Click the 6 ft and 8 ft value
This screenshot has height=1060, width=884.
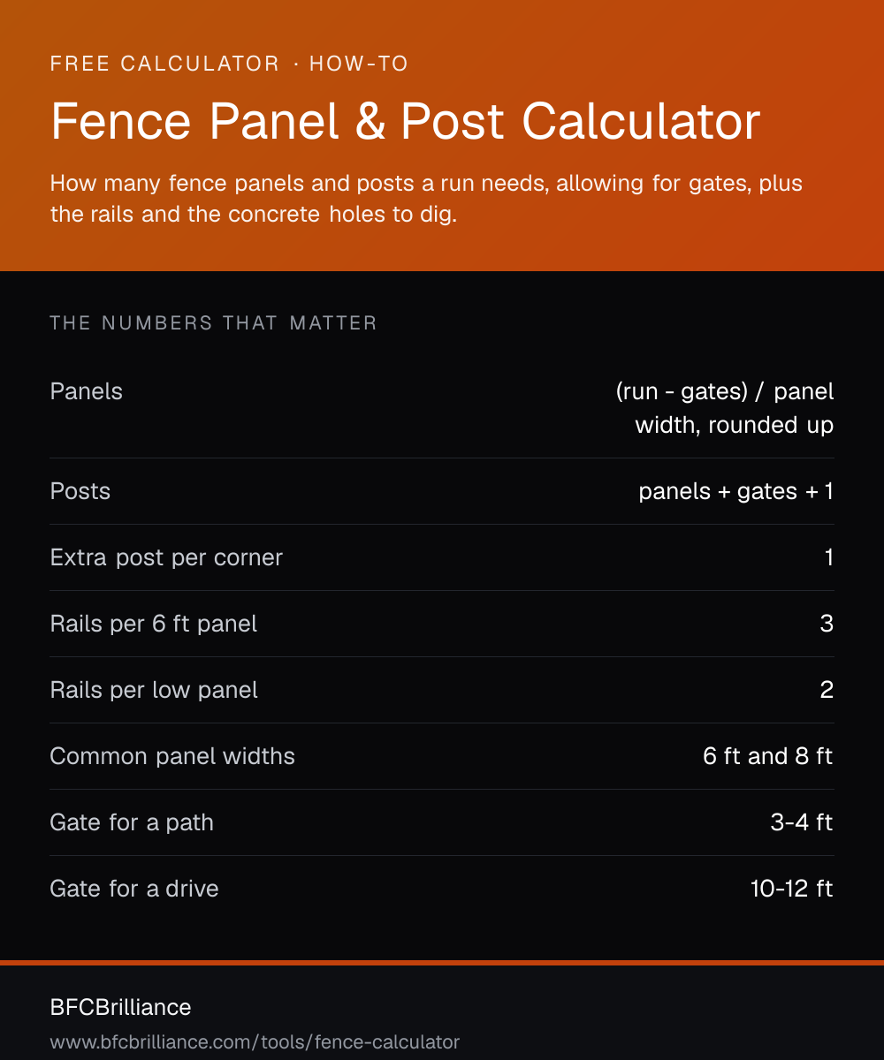pos(768,756)
